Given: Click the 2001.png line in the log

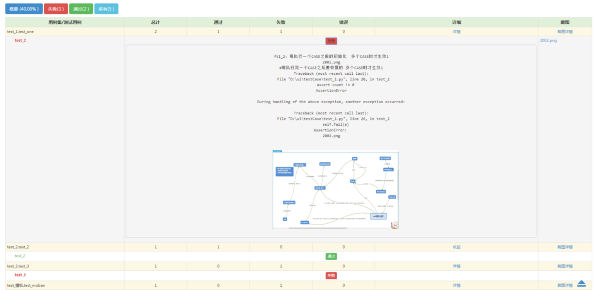Looking at the screenshot, I should [331, 62].
